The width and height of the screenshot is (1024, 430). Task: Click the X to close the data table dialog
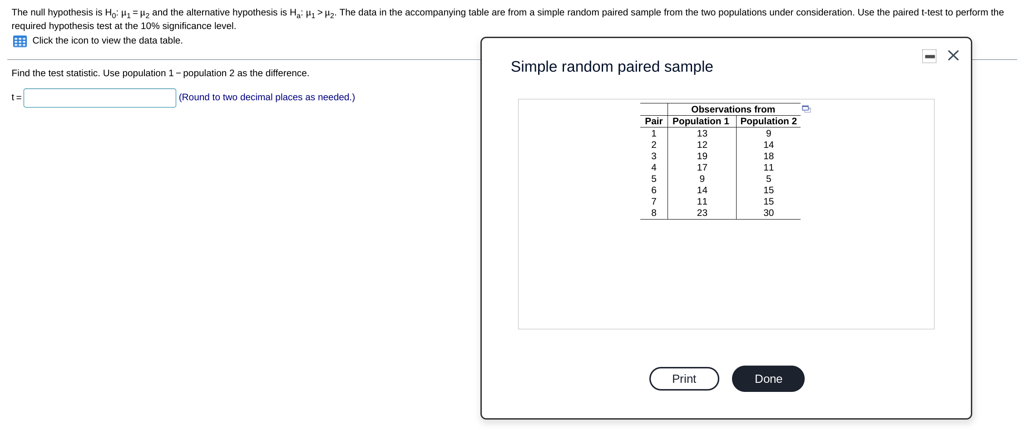(953, 55)
